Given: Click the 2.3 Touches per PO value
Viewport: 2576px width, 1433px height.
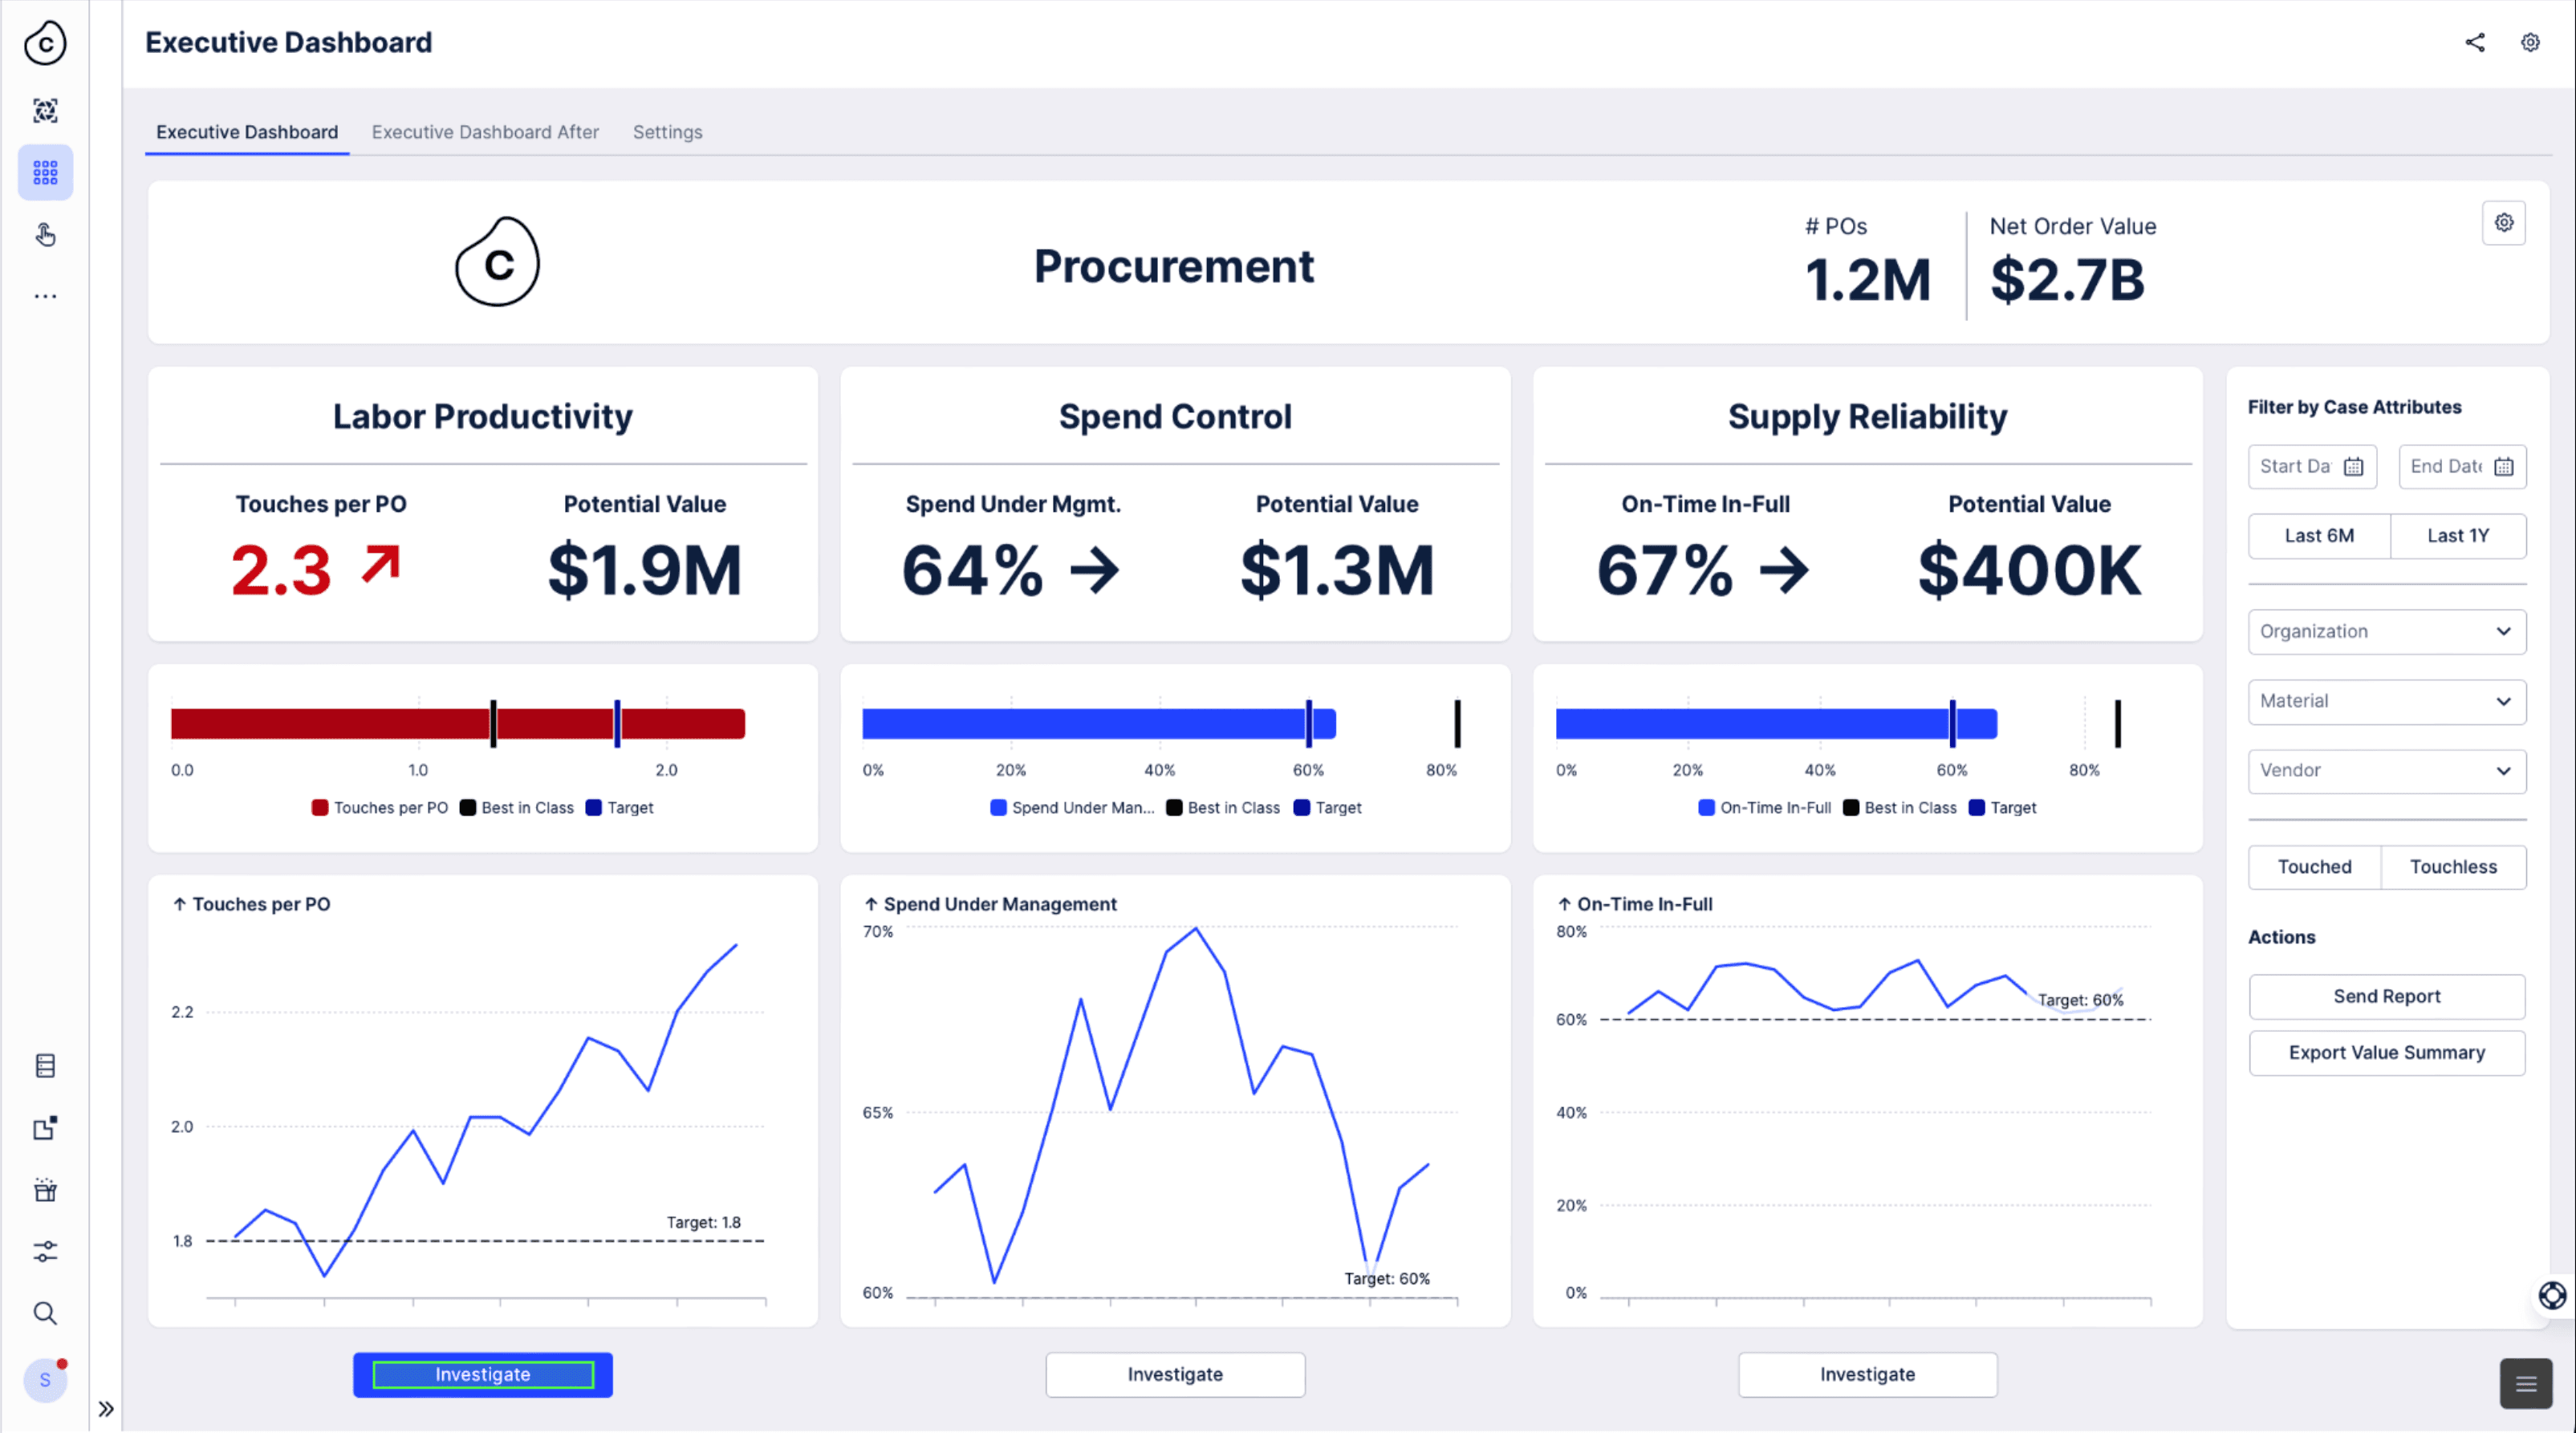Looking at the screenshot, I should tap(281, 571).
